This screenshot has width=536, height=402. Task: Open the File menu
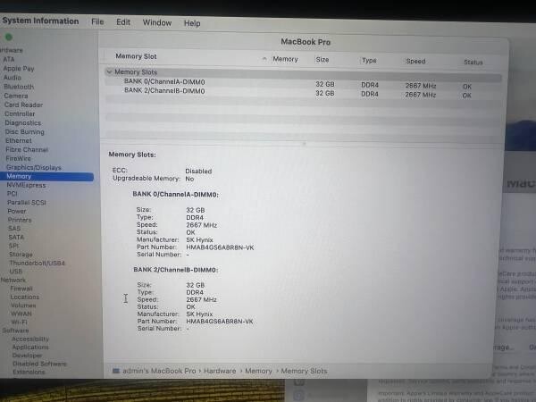coord(97,21)
